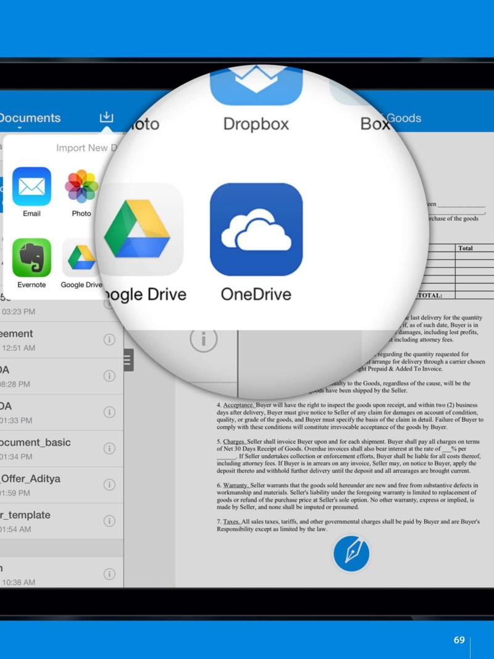Screen dimensions: 494x659
Task: Select the ocument_basic list row
Action: tap(62, 448)
